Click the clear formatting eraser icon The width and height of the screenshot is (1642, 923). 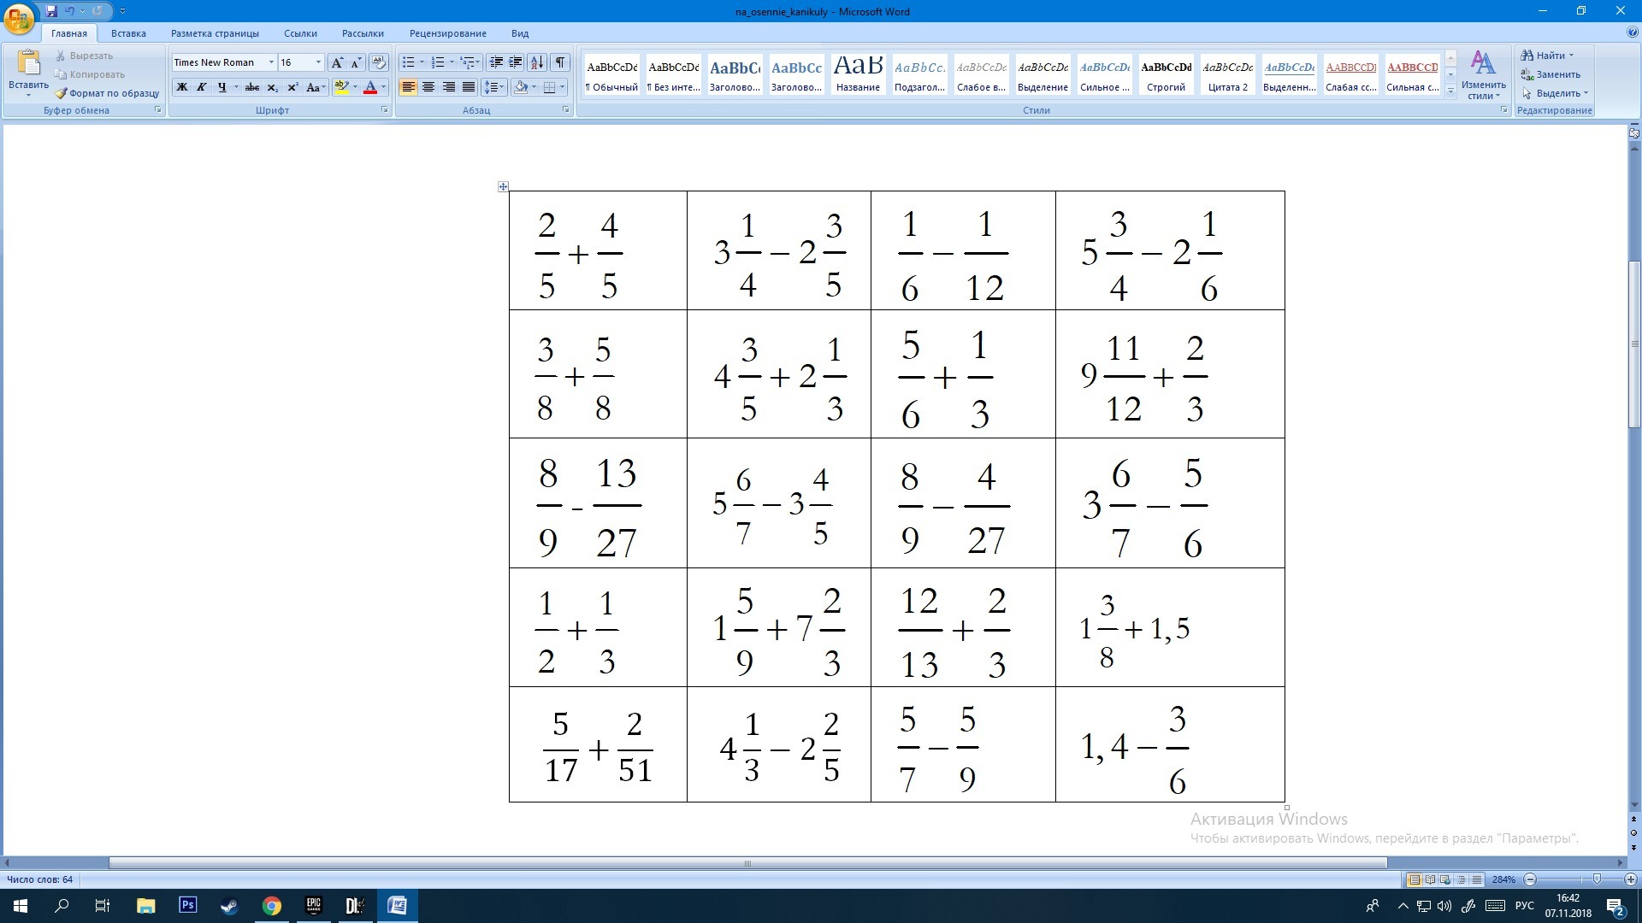[x=378, y=62]
